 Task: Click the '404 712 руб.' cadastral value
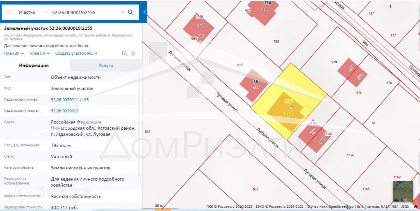(x=64, y=207)
